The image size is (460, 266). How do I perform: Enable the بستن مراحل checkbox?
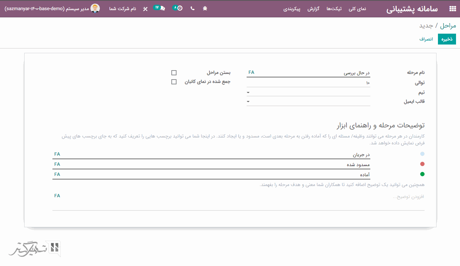pyautogui.click(x=174, y=73)
